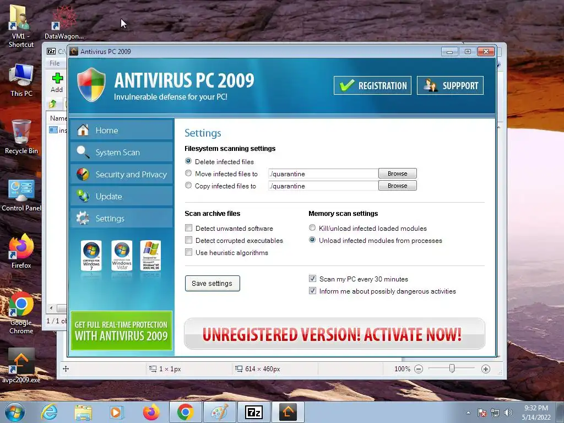Select the Google Chrome desktop shortcut

(21, 312)
